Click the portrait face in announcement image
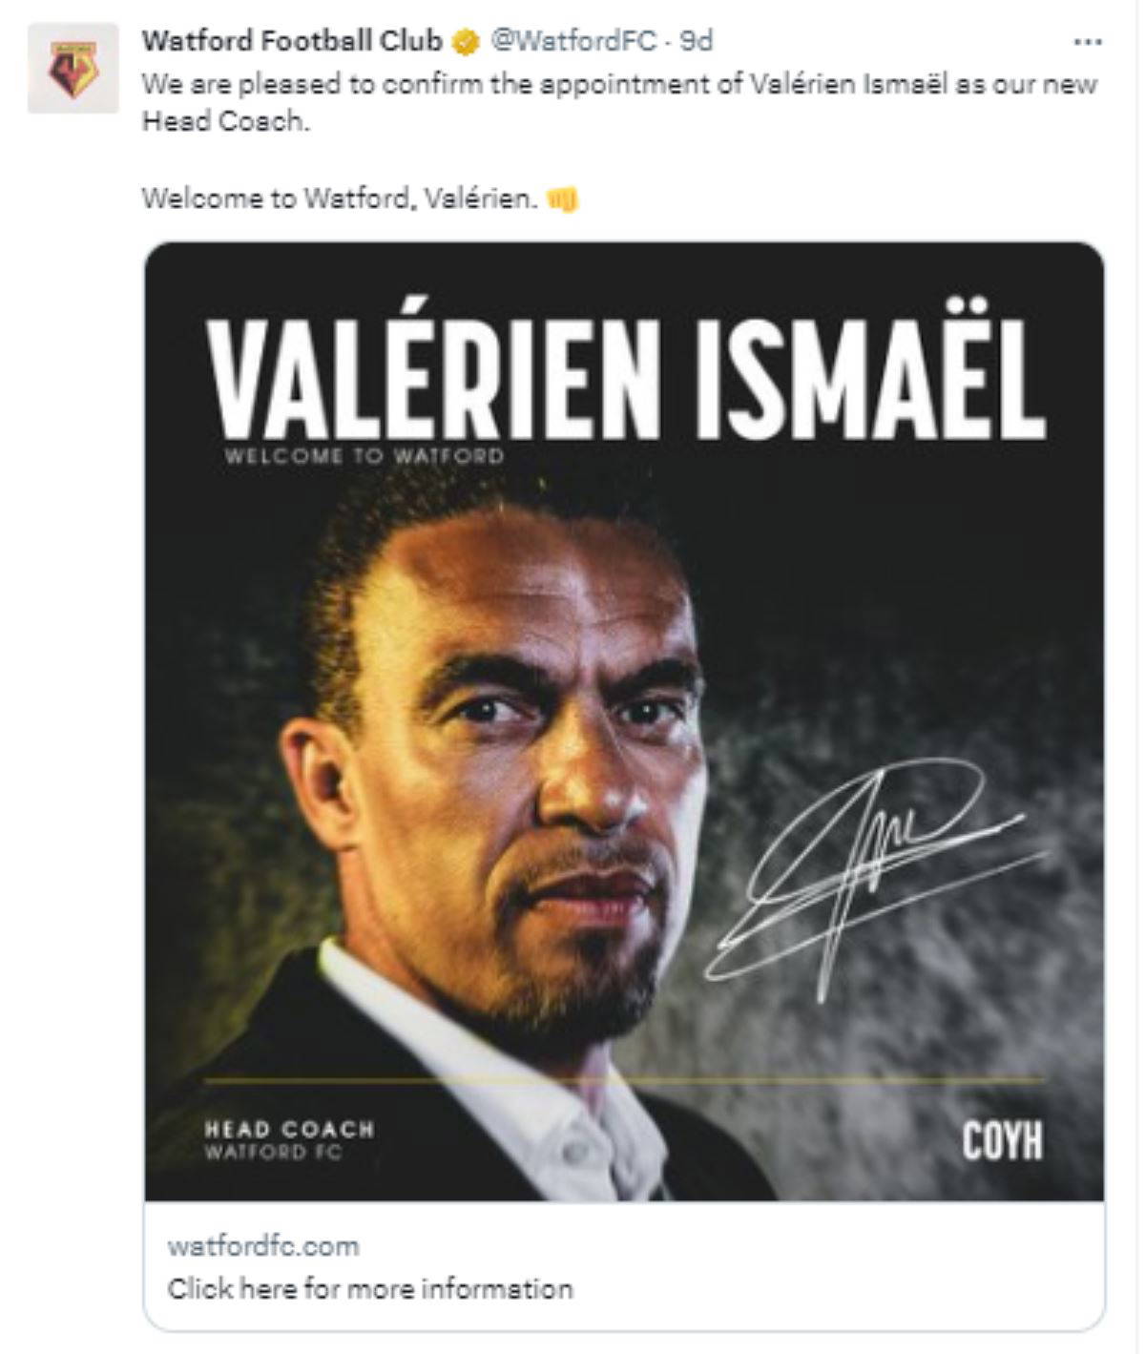 pos(563,754)
